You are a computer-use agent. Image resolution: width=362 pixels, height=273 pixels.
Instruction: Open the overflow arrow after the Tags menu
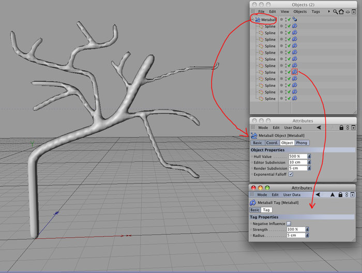pos(329,11)
